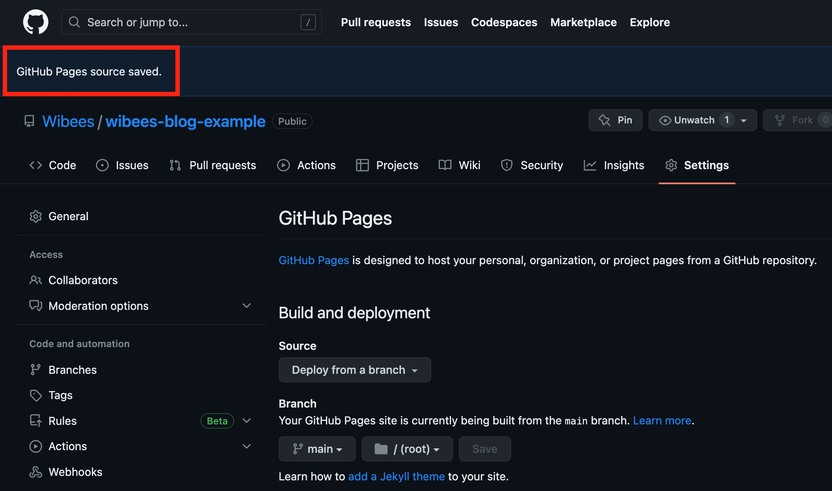Click the Pin button label

tap(625, 120)
